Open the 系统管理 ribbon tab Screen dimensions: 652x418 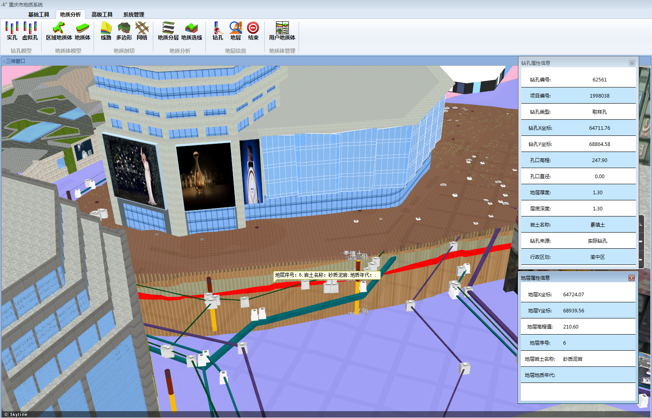coord(134,15)
